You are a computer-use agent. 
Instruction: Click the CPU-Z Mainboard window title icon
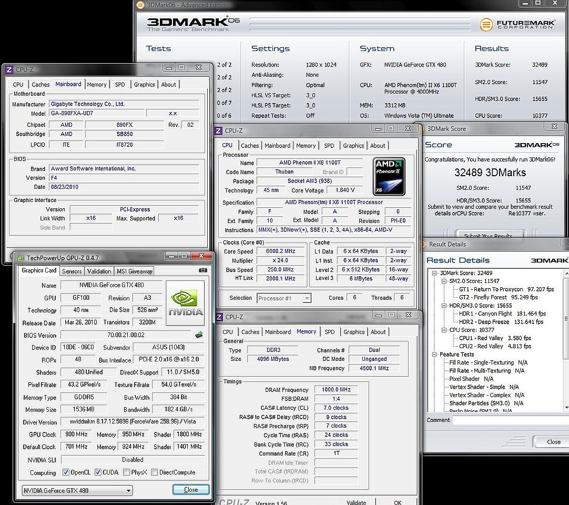click(9, 69)
